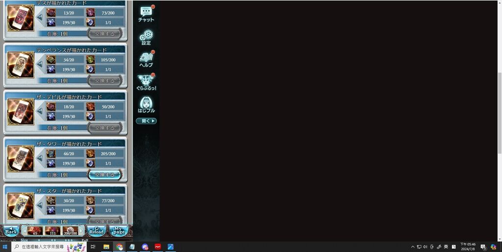Click the material icon beside 1/1 in ザ・タワー card
Viewport: 502px width, 252px height.
[x=90, y=163]
